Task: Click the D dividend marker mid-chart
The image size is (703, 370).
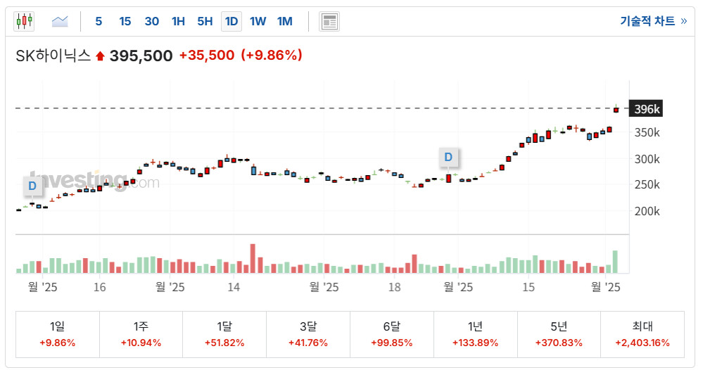Action: click(x=448, y=157)
